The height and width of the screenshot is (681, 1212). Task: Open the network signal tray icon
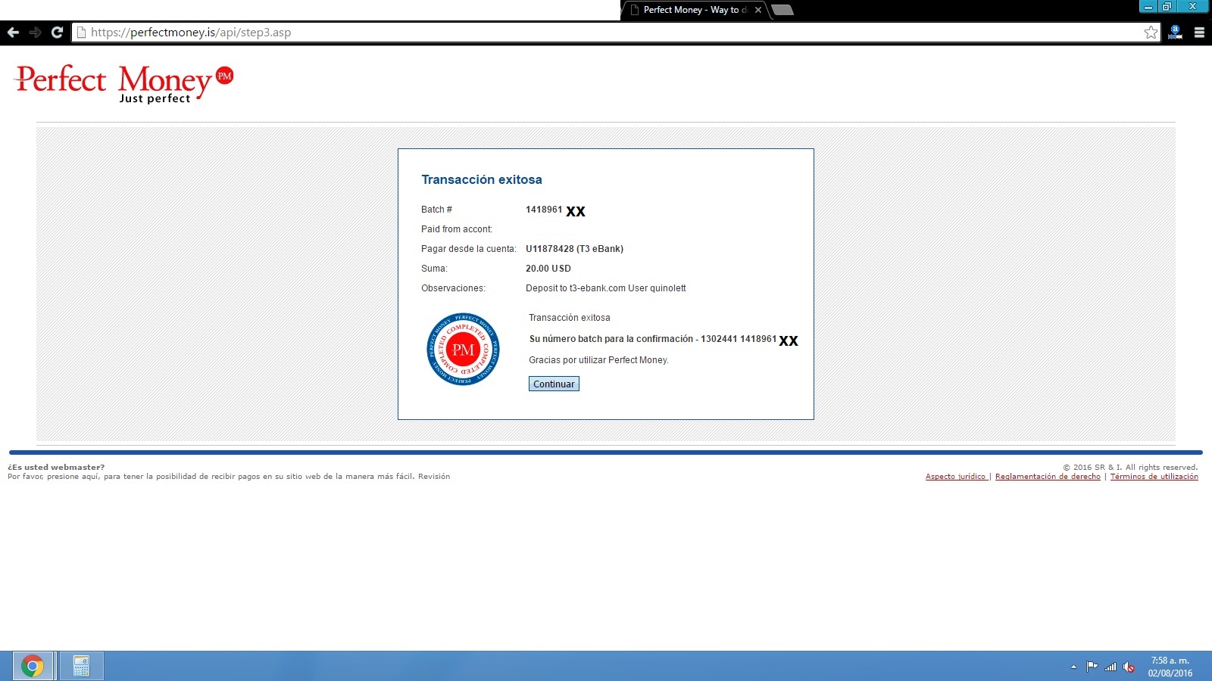pyautogui.click(x=1110, y=667)
